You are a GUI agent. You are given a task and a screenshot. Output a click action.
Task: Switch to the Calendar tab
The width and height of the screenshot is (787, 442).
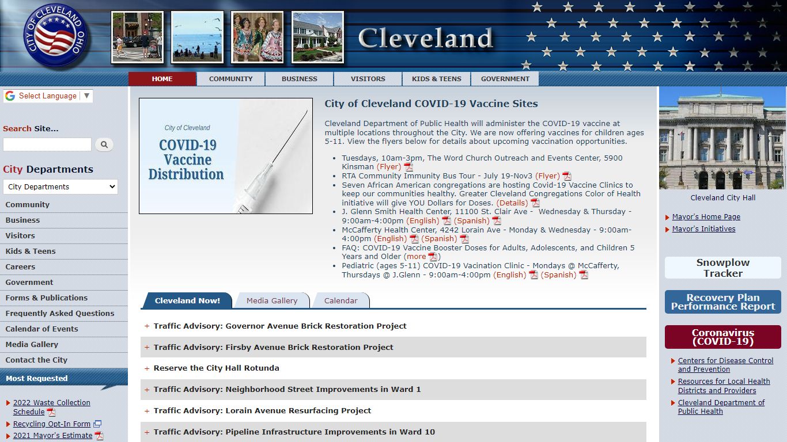341,300
